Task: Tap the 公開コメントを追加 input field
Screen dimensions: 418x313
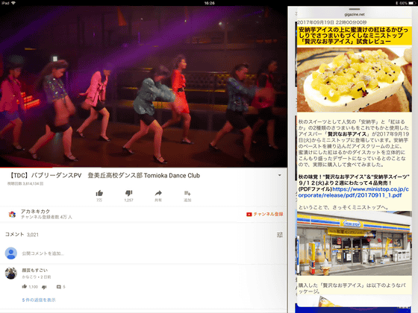Action: [x=43, y=253]
